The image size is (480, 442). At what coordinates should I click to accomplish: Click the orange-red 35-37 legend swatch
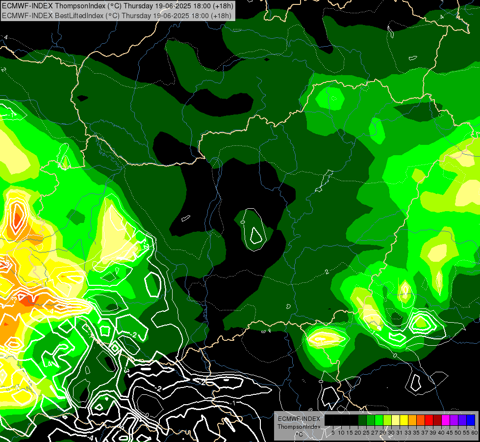[421, 420]
